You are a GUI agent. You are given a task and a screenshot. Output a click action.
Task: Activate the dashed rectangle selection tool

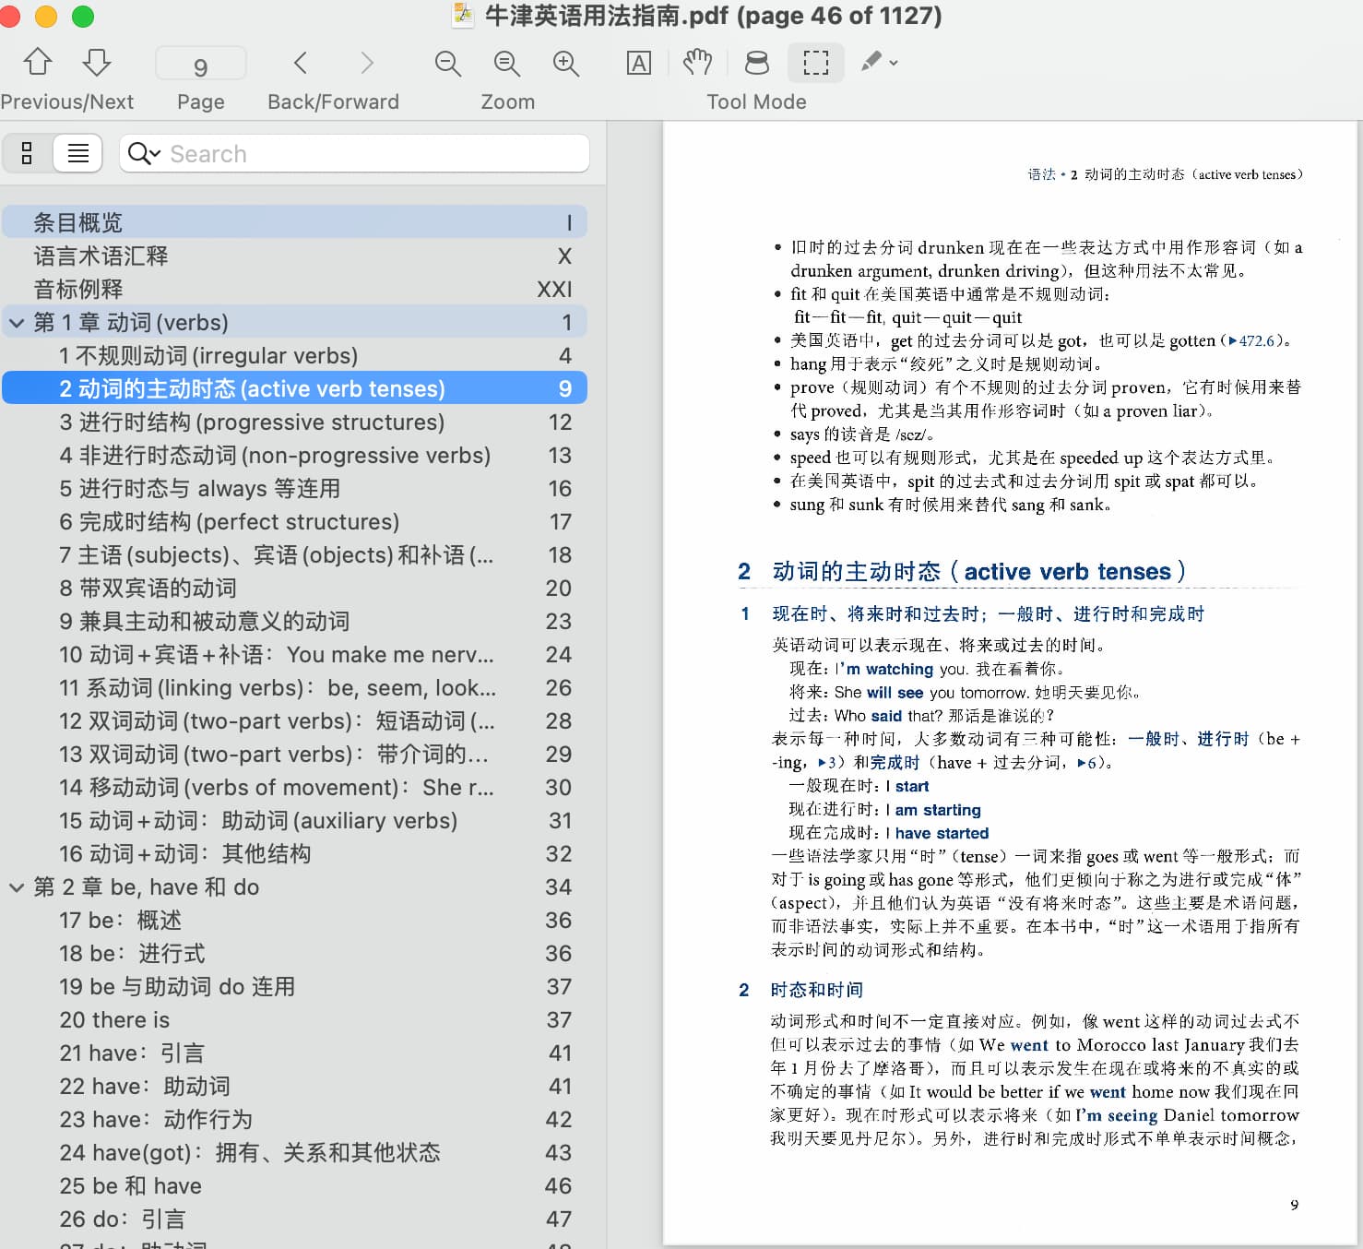tap(815, 63)
